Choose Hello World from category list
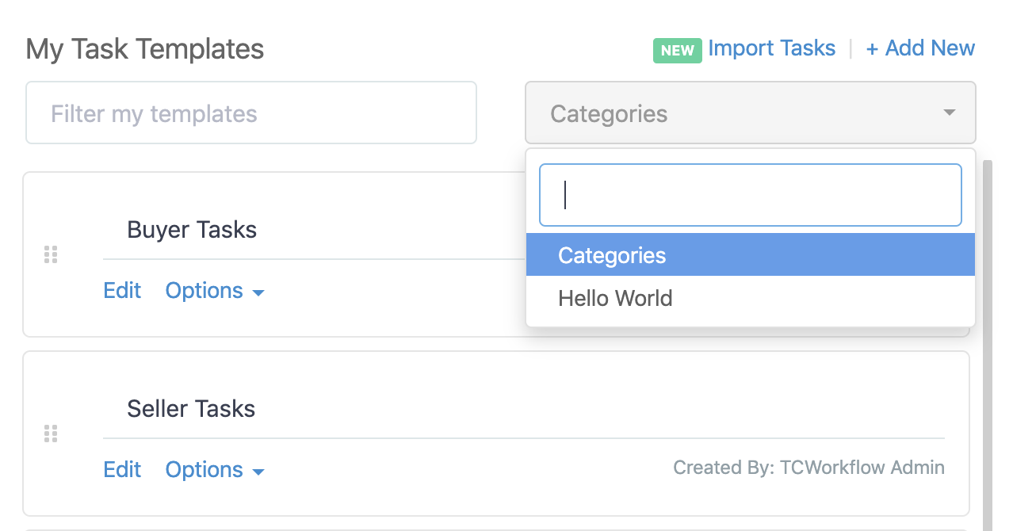 click(x=750, y=298)
